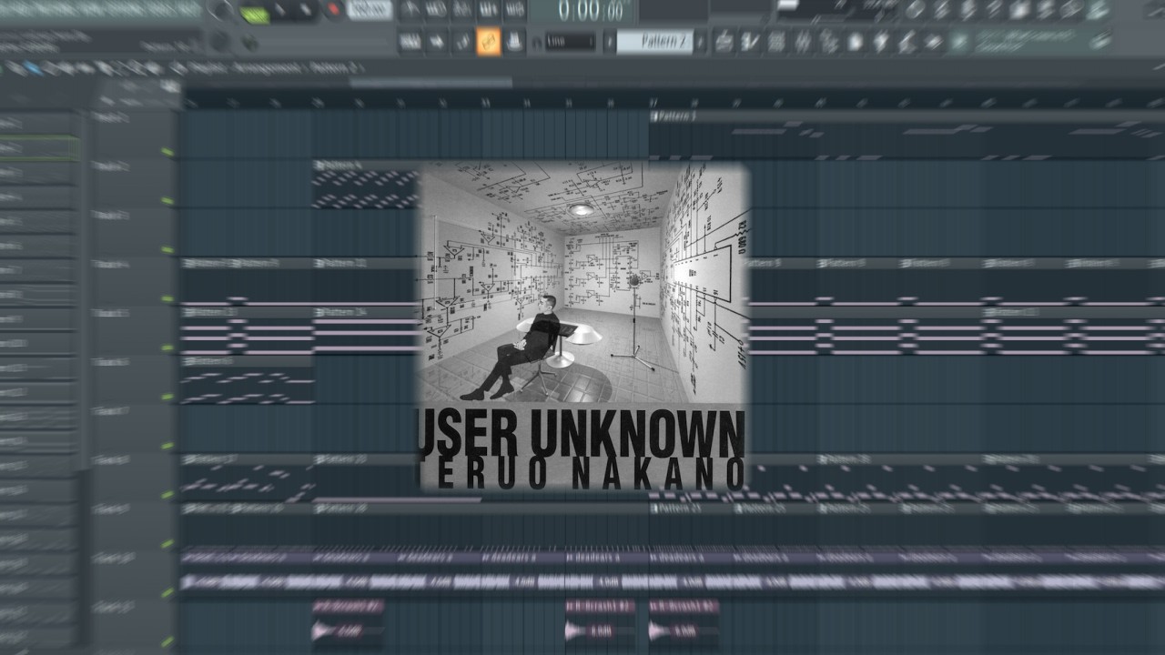This screenshot has height=655, width=1165.
Task: Open the piano roll view icon
Action: coord(750,42)
